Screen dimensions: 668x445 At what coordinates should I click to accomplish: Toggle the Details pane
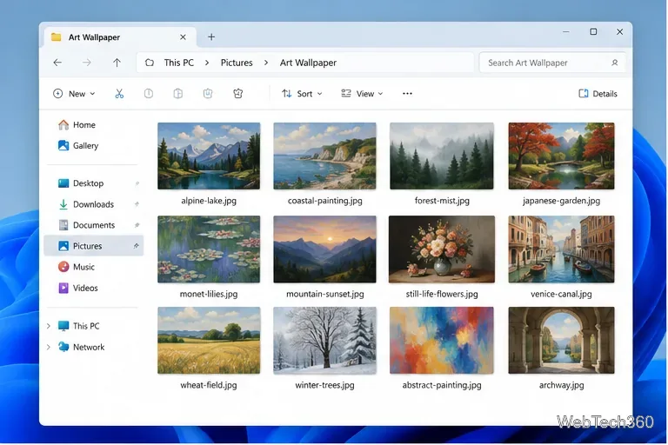click(x=598, y=94)
